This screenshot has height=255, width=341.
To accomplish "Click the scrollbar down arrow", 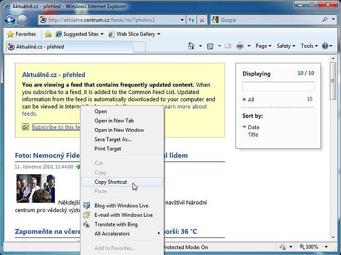I will (x=333, y=237).
